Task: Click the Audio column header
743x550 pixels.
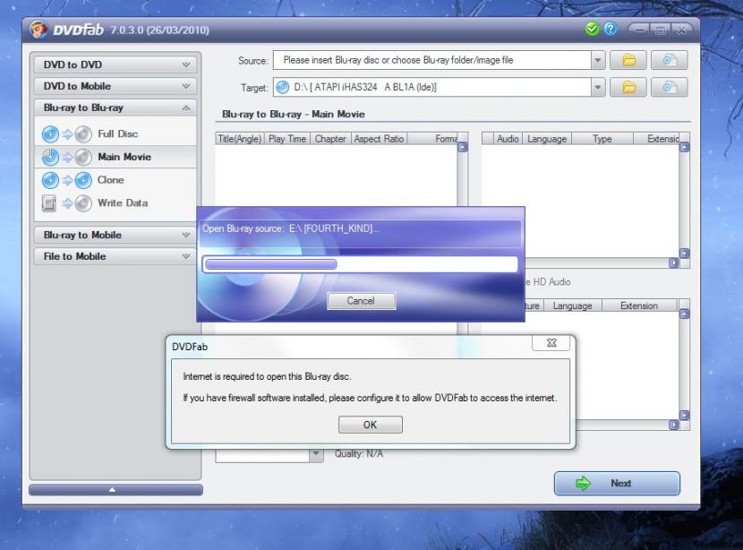Action: pyautogui.click(x=508, y=139)
